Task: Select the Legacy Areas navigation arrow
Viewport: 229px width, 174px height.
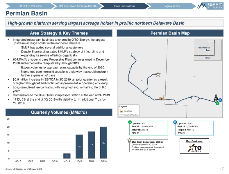Action: click(x=171, y=6)
